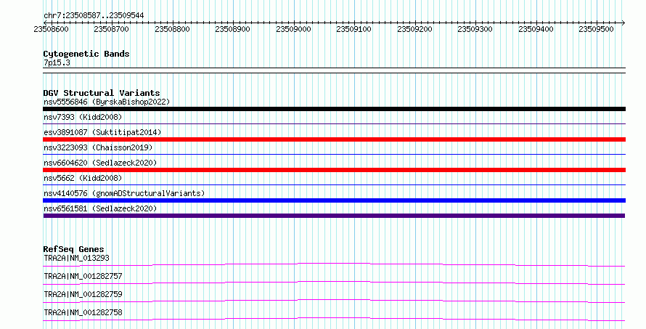
Task: Open the Cytogenetic Bands track title
Action: (x=86, y=54)
